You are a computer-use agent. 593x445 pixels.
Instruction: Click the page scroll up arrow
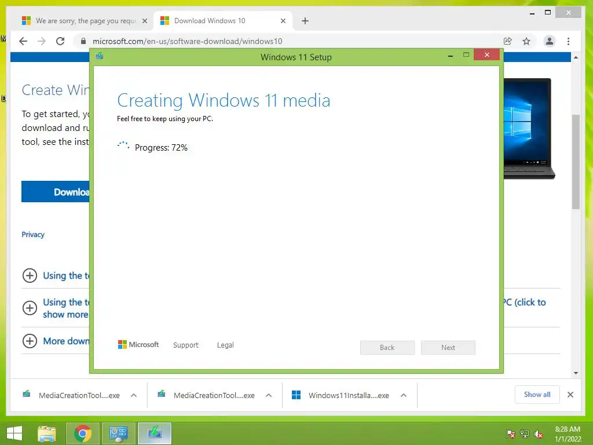pyautogui.click(x=576, y=57)
